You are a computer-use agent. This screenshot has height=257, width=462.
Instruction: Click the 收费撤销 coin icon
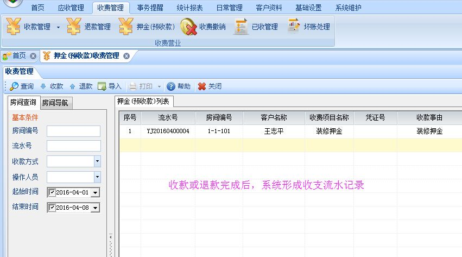tap(188, 27)
